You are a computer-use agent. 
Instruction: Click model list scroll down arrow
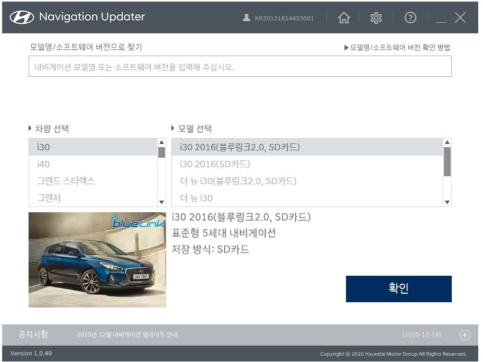[447, 202]
